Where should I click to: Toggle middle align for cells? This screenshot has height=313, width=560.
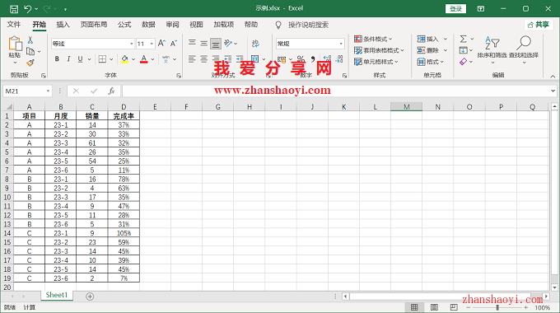[204, 43]
